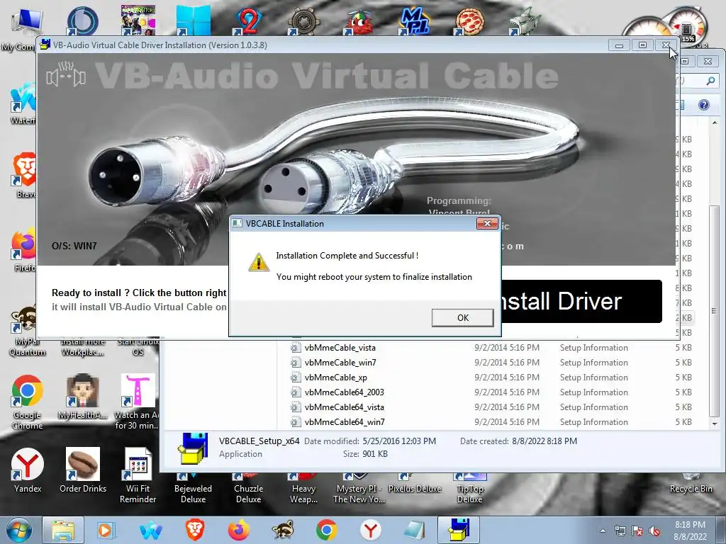The height and width of the screenshot is (544, 726).
Task: Confirm the dialog with the OK button
Action: pos(462,318)
